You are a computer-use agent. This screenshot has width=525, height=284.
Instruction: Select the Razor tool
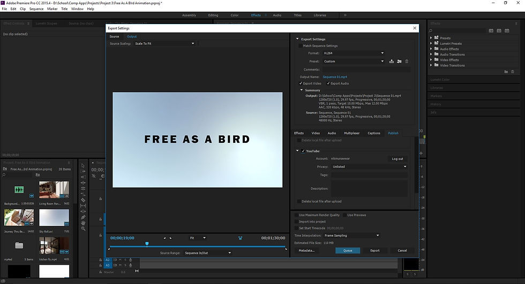[83, 200]
